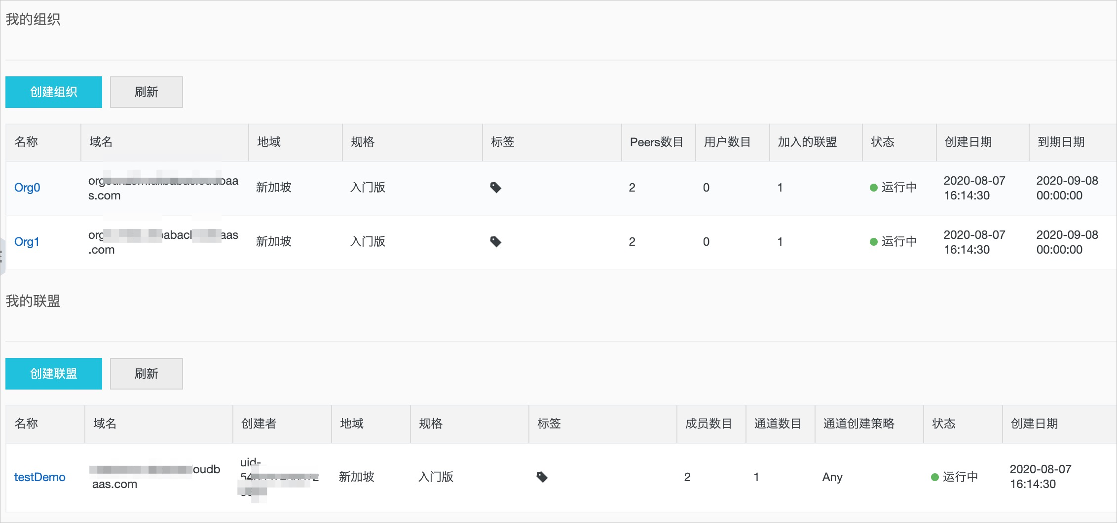Click the 名称 column header in organizations table

(26, 142)
